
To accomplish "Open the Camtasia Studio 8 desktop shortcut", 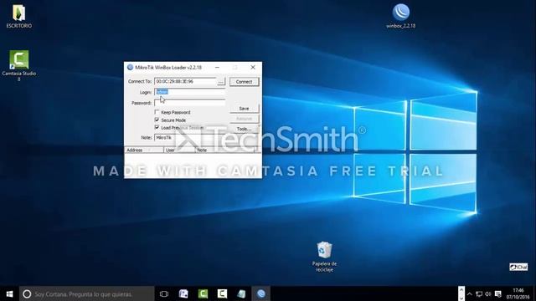I will (18, 65).
